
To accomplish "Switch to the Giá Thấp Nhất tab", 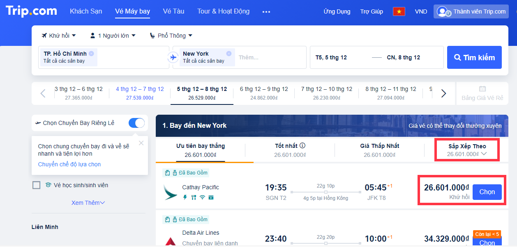I will pyautogui.click(x=380, y=150).
